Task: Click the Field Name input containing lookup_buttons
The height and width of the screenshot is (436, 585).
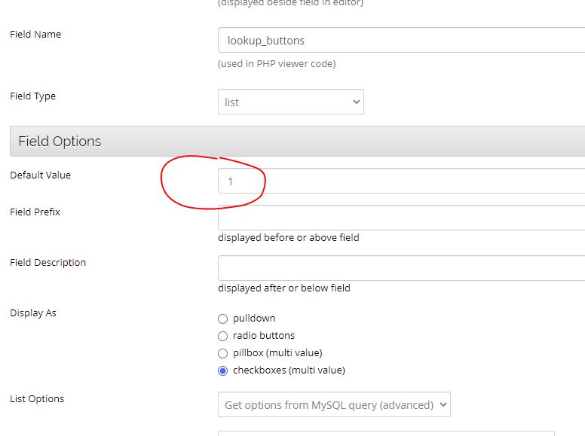Action: click(x=400, y=41)
